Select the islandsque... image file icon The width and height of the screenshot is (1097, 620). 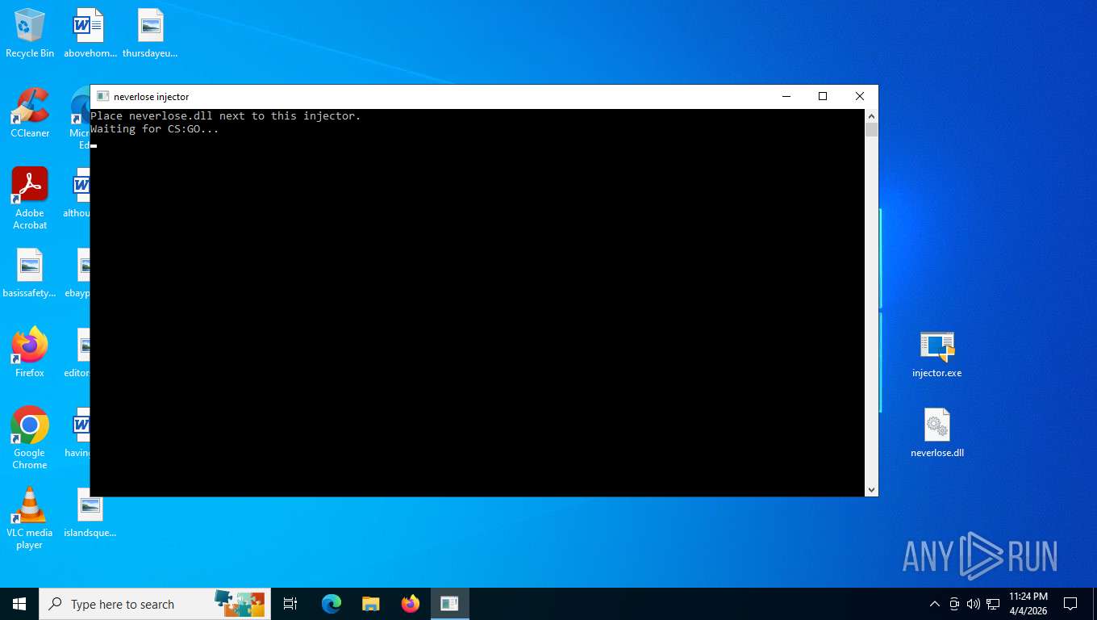(x=90, y=513)
